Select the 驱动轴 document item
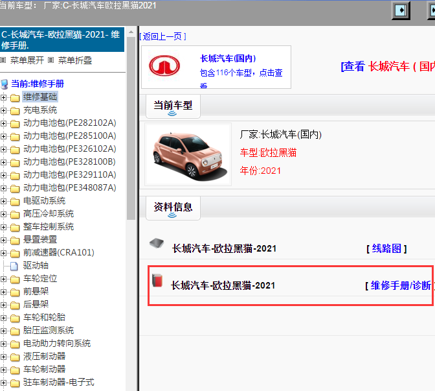The width and height of the screenshot is (435, 391). tap(36, 265)
